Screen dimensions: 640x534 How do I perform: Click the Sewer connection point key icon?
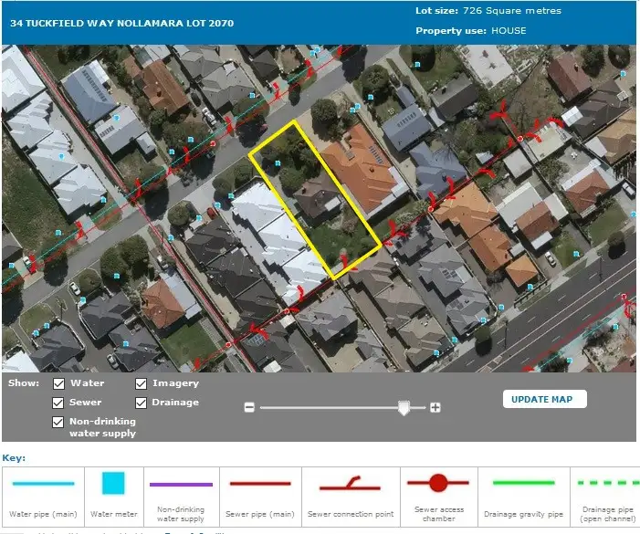click(351, 485)
